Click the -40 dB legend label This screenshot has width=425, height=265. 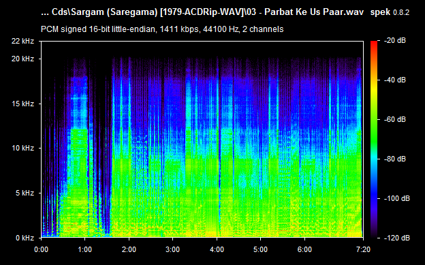click(x=395, y=80)
